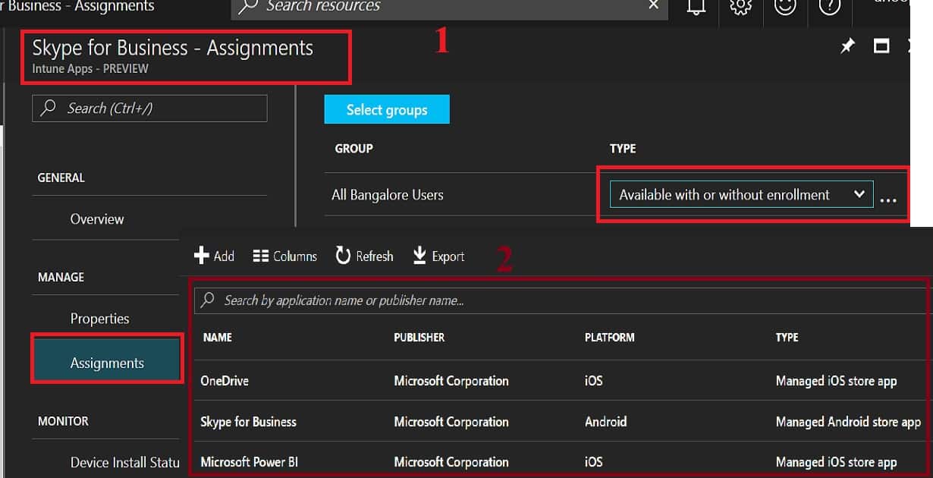
Task: Open the settings gear icon
Action: [x=740, y=7]
